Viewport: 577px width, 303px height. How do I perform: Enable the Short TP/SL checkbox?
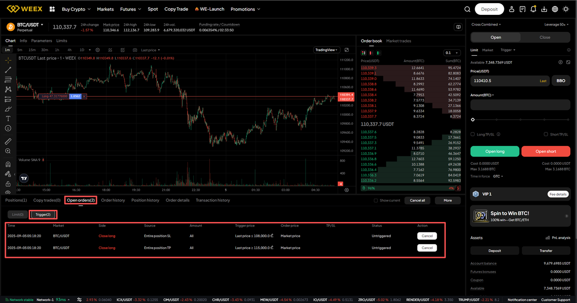coord(546,134)
